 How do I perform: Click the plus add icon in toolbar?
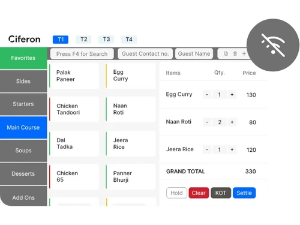(244, 53)
